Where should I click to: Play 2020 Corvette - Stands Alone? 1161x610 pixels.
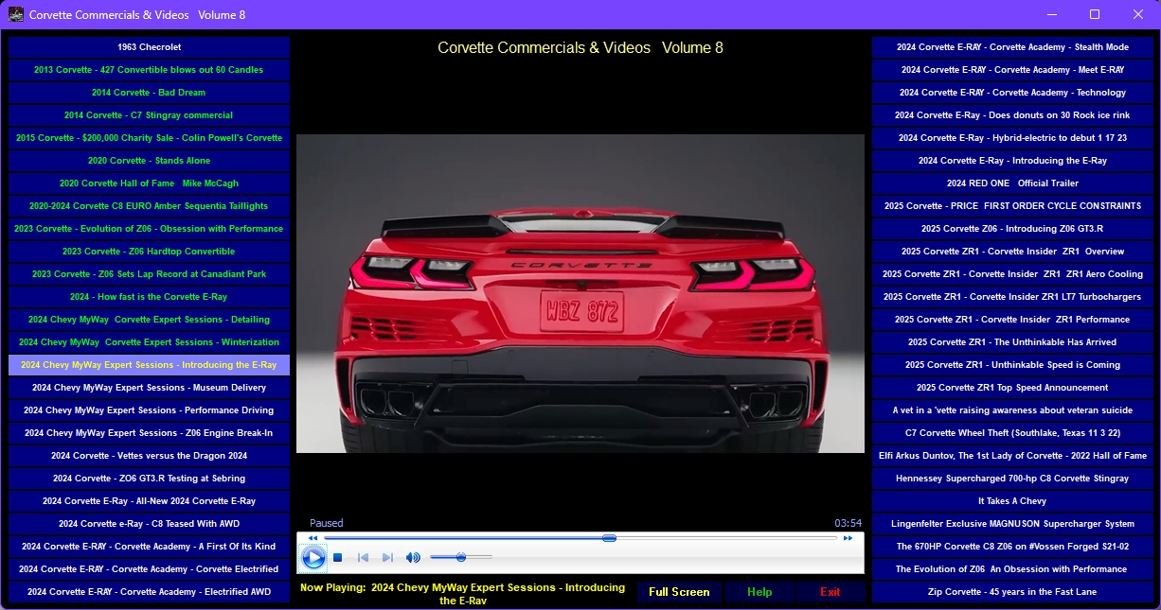coord(149,160)
